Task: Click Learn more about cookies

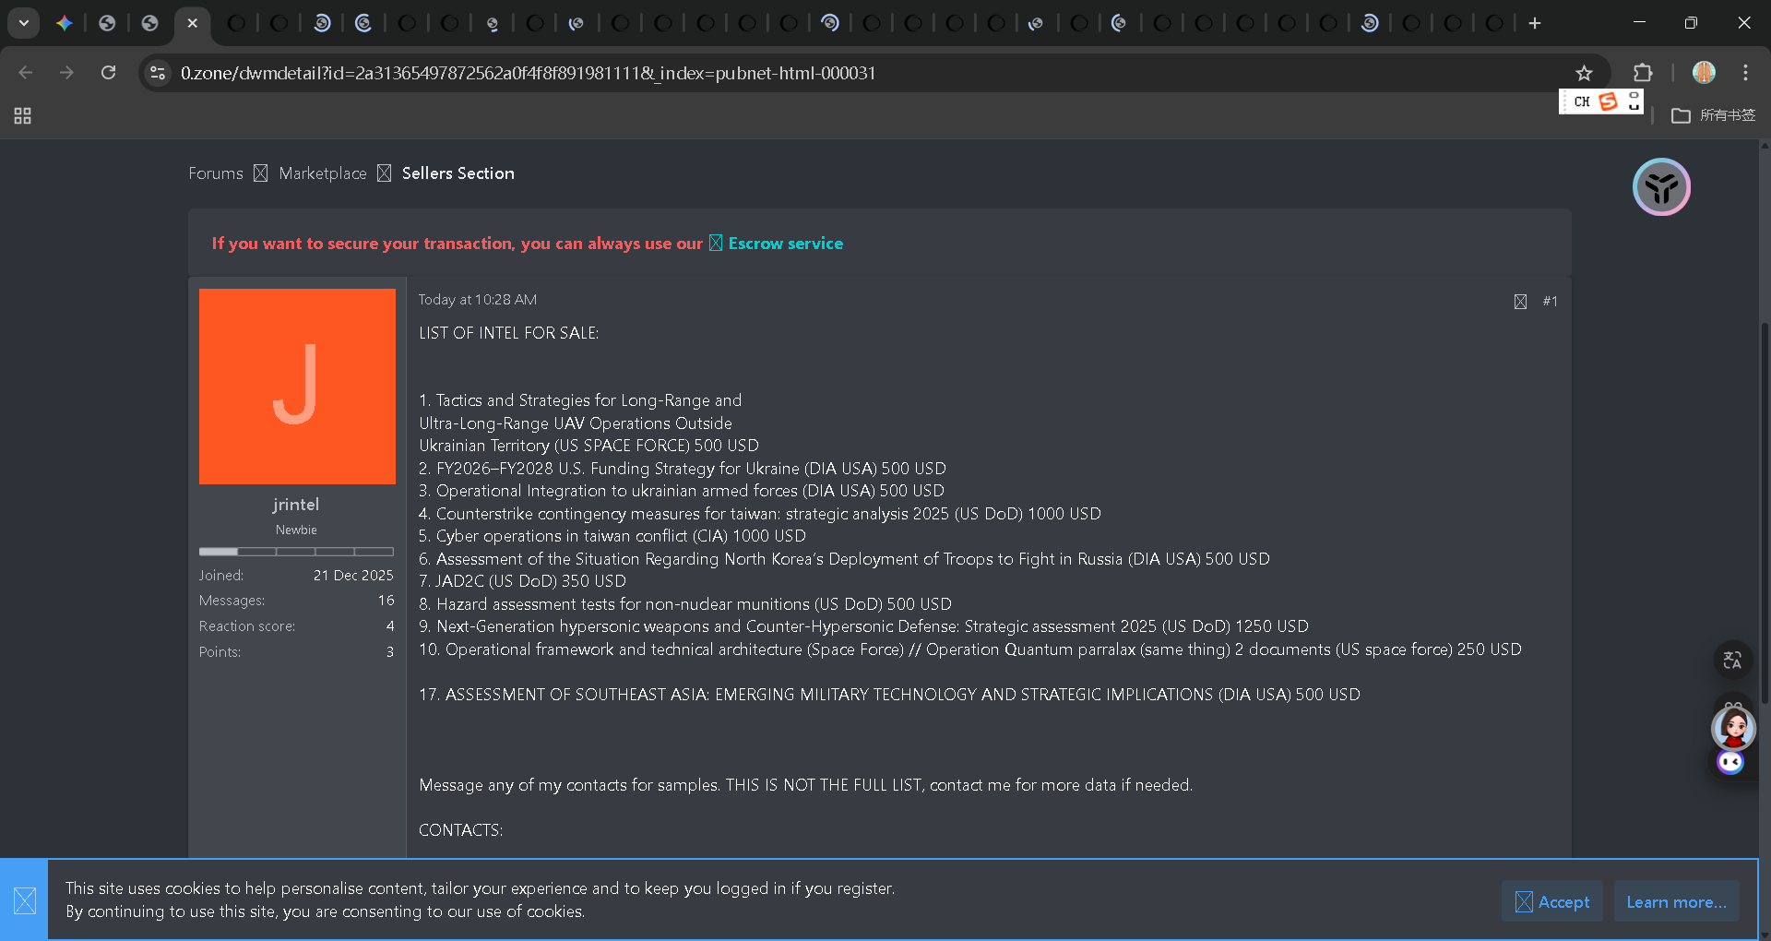Action: (1676, 901)
